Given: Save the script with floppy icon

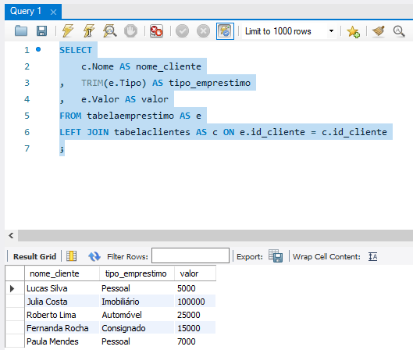Looking at the screenshot, I should point(41,31).
